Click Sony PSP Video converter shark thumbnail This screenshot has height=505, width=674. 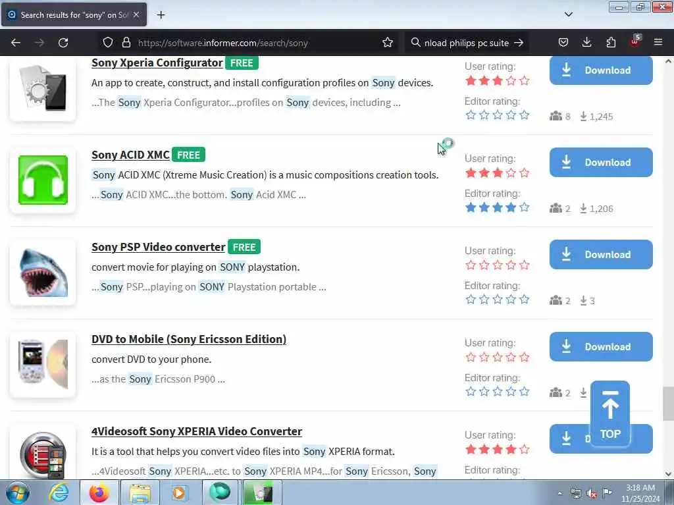click(43, 272)
